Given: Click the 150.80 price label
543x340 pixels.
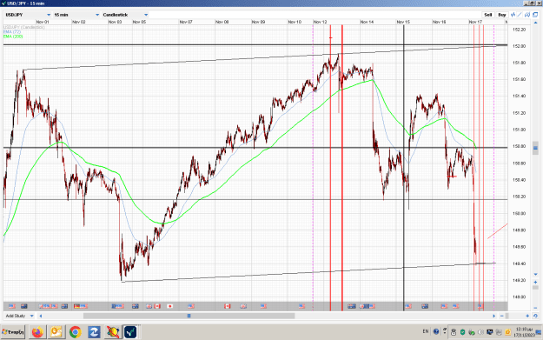Looking at the screenshot, I should pos(519,147).
